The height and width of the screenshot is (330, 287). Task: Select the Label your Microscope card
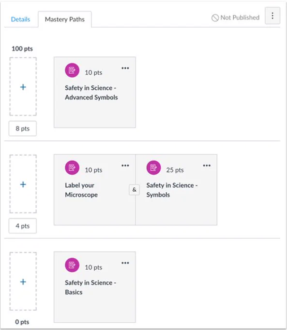pyautogui.click(x=95, y=190)
